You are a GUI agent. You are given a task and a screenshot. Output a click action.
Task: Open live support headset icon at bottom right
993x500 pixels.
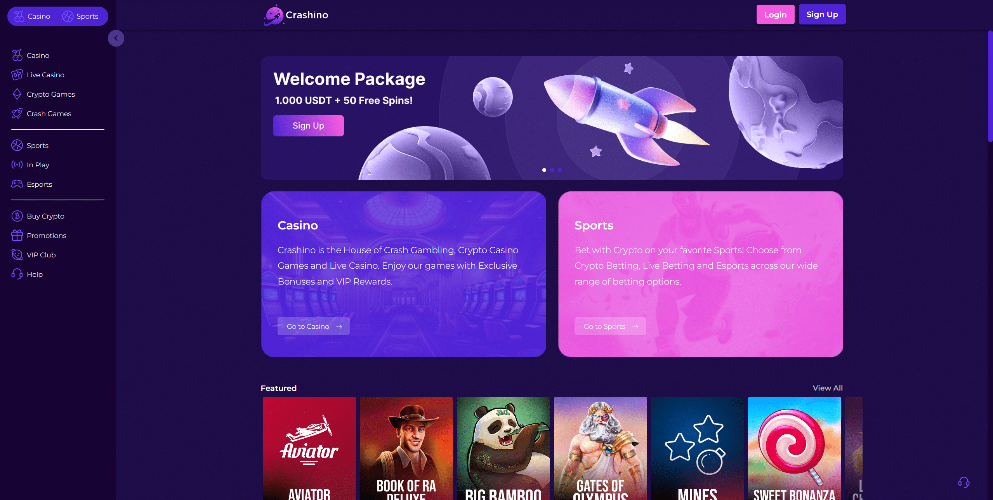963,483
